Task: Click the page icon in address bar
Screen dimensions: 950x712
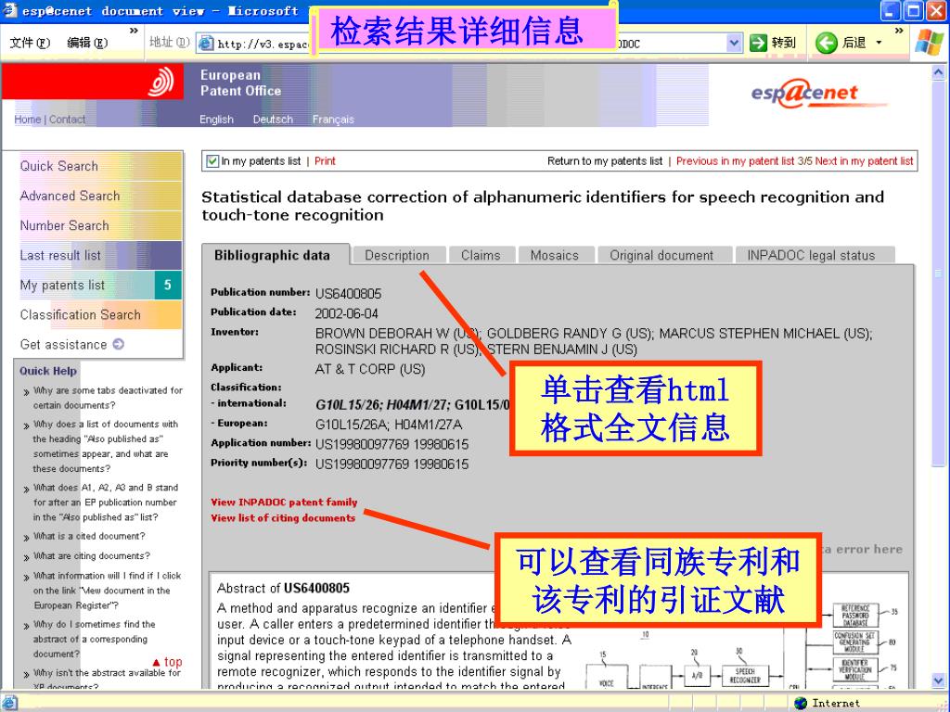Action: [x=207, y=43]
